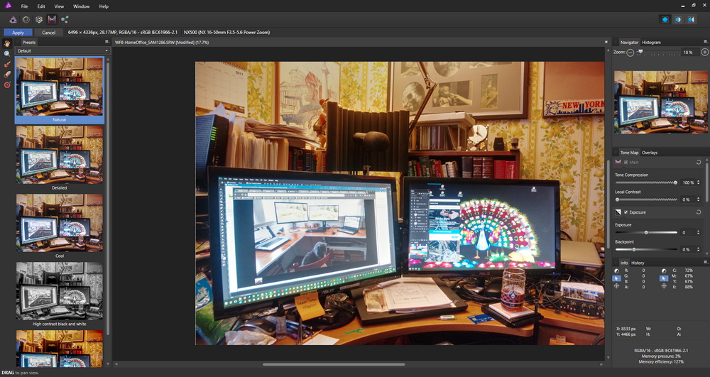Toggle the Exposure checkbox
Screen dimensions: 710x377
click(626, 212)
